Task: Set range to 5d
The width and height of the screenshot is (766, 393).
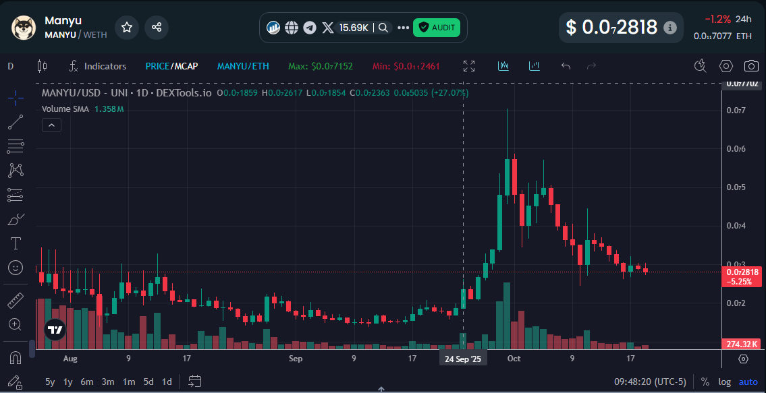Action: click(x=148, y=382)
